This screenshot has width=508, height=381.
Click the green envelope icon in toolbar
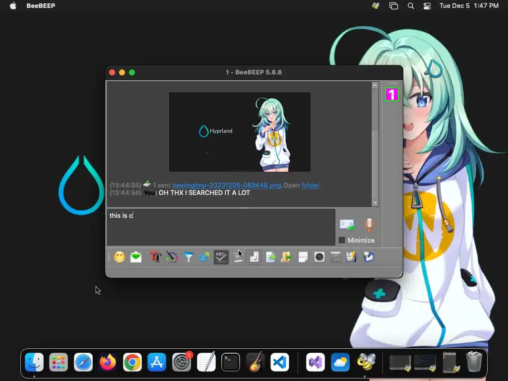tap(136, 257)
